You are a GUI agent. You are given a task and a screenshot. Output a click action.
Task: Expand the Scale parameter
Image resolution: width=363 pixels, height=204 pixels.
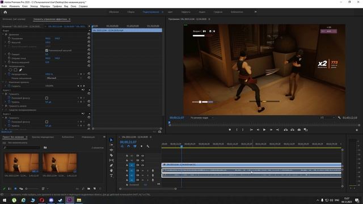click(x=5, y=42)
